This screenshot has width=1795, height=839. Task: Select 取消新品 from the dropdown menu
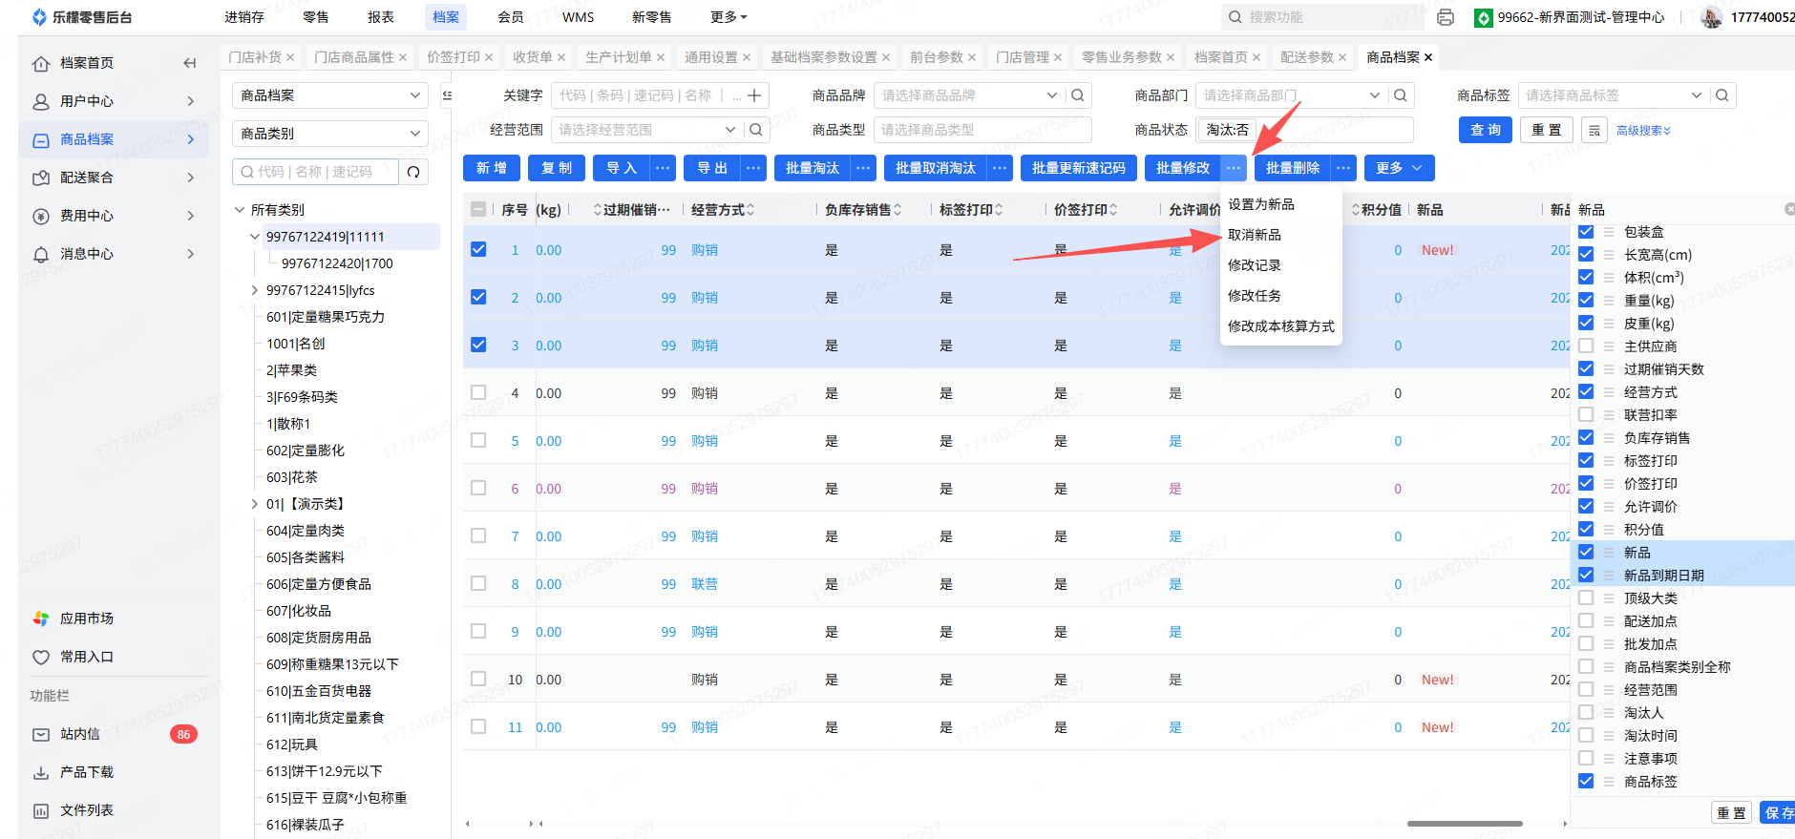pos(1255,235)
